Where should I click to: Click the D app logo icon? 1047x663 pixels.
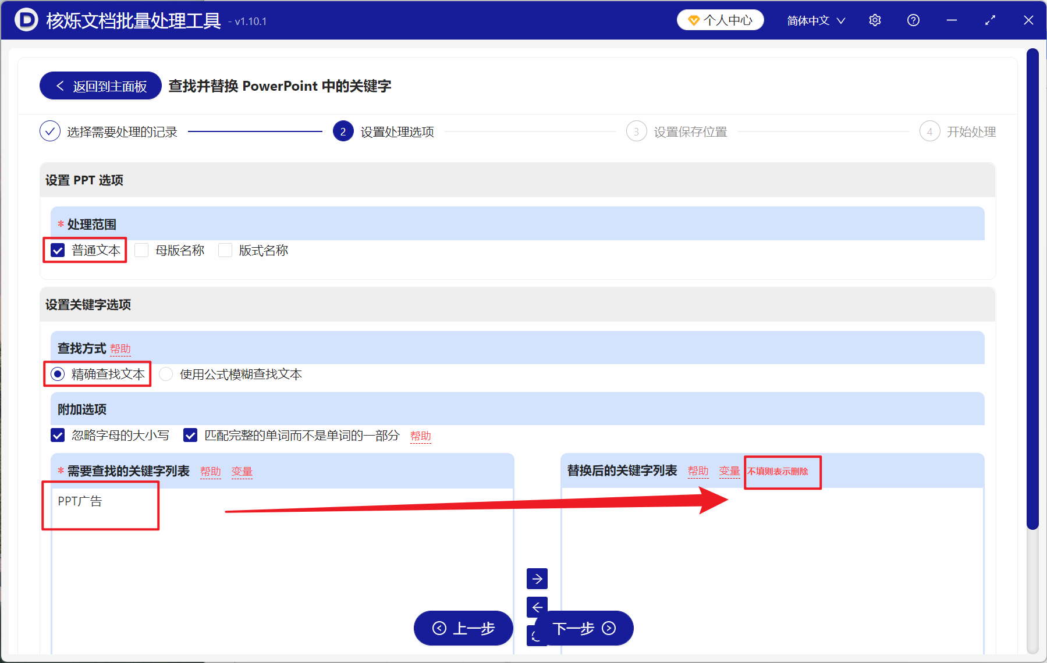(x=26, y=20)
